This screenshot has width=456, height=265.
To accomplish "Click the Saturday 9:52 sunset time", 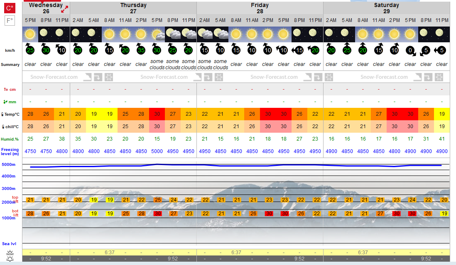I will coord(426,259).
